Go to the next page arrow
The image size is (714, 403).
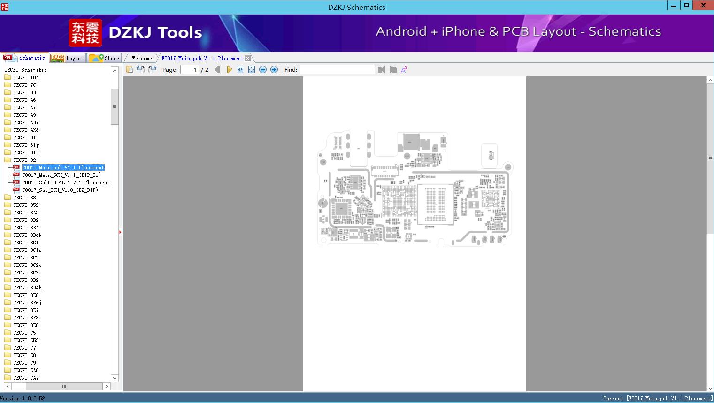point(229,69)
